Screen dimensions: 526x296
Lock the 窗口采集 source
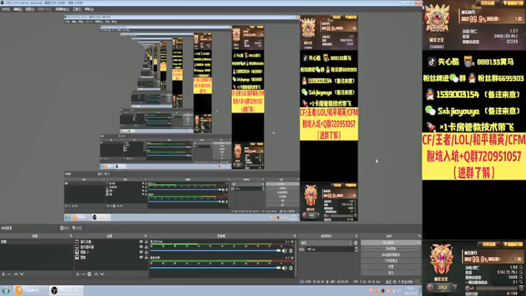[x=146, y=241]
